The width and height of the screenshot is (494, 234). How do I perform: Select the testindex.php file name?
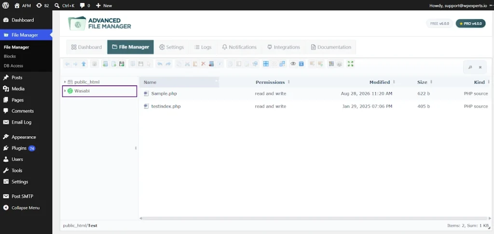166,106
